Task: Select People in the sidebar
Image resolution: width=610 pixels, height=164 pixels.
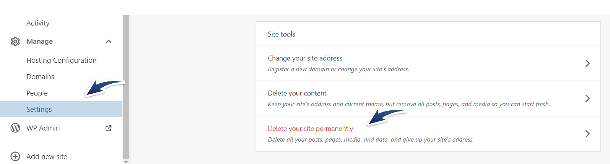Action: coord(37,93)
